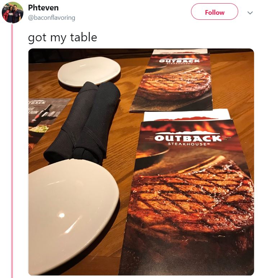Click the salad bowl on the side flyer
This screenshot has width=258, height=278.
(x=39, y=129)
